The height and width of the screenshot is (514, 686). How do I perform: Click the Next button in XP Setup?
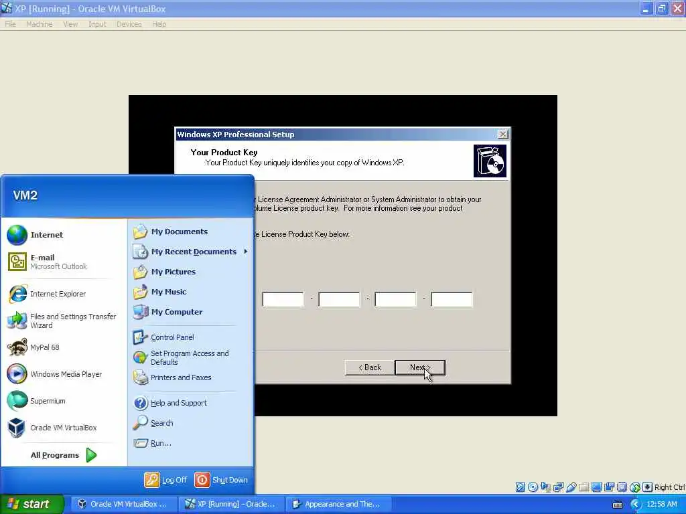click(x=420, y=367)
